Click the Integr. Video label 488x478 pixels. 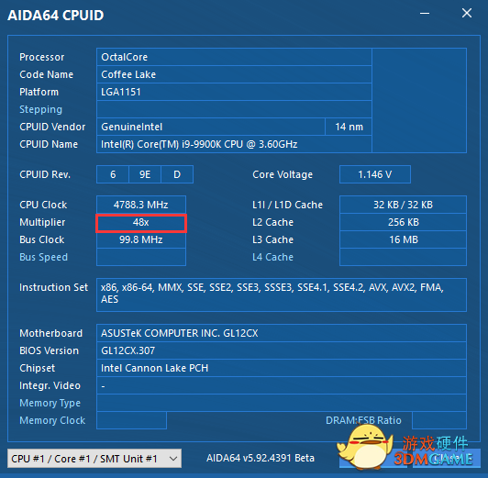click(x=50, y=385)
